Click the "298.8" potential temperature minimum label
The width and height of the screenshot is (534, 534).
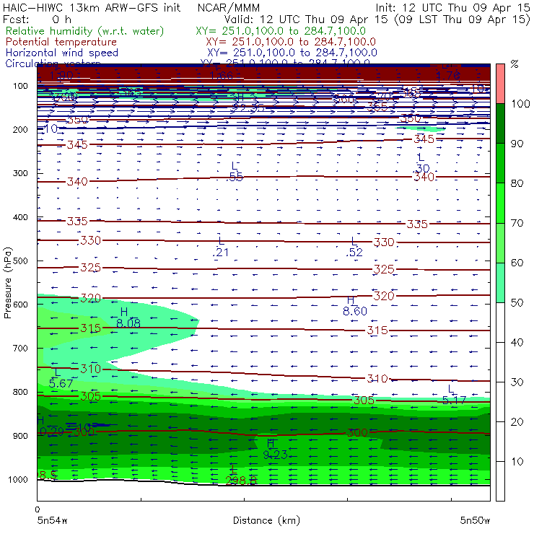click(240, 480)
